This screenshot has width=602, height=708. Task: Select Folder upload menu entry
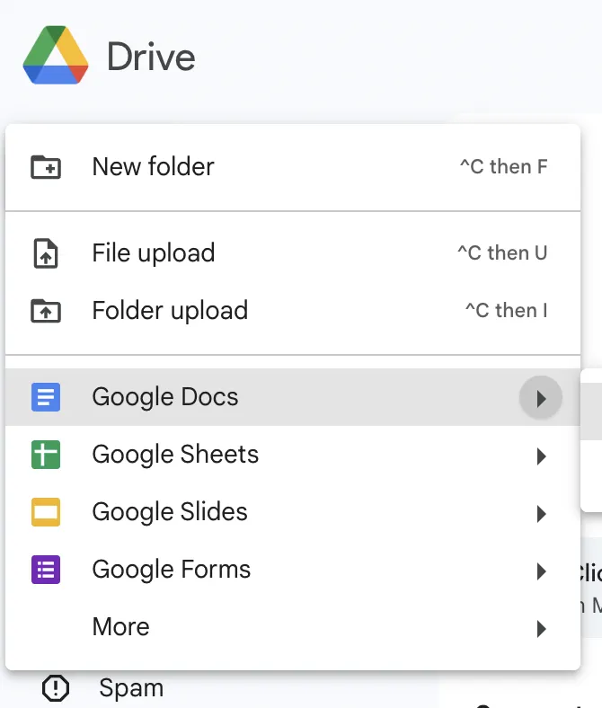point(293,311)
